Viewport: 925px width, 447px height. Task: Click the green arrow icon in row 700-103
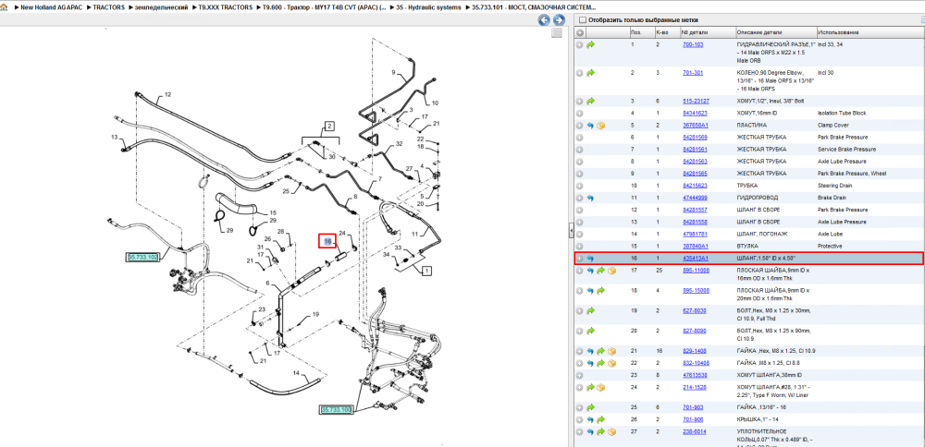[590, 44]
